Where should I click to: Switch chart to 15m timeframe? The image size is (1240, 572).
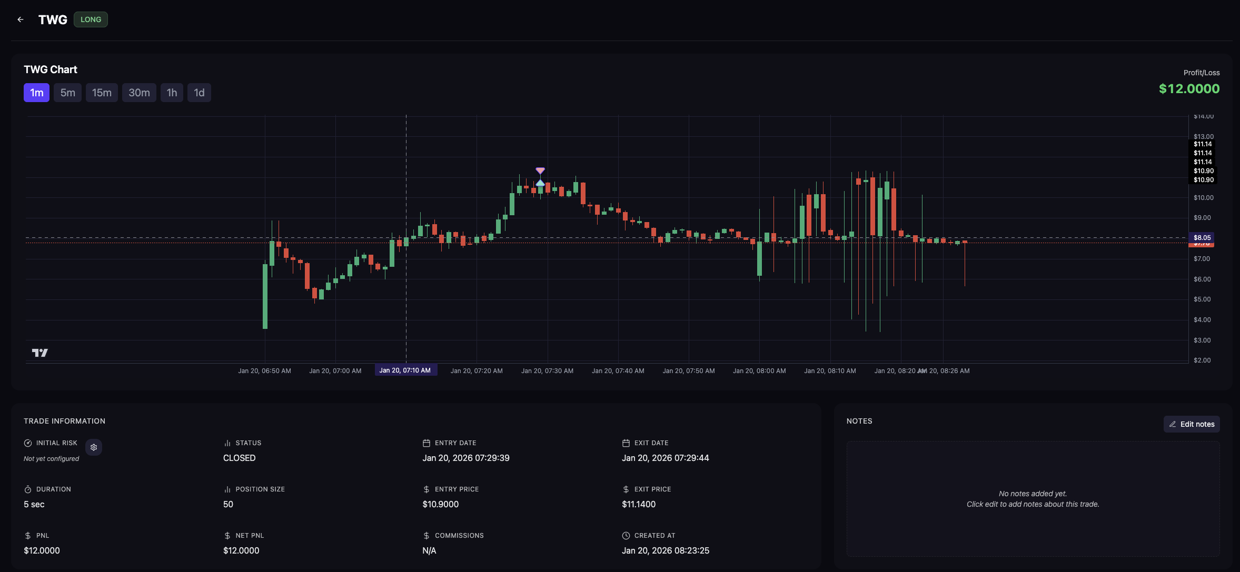click(x=102, y=93)
